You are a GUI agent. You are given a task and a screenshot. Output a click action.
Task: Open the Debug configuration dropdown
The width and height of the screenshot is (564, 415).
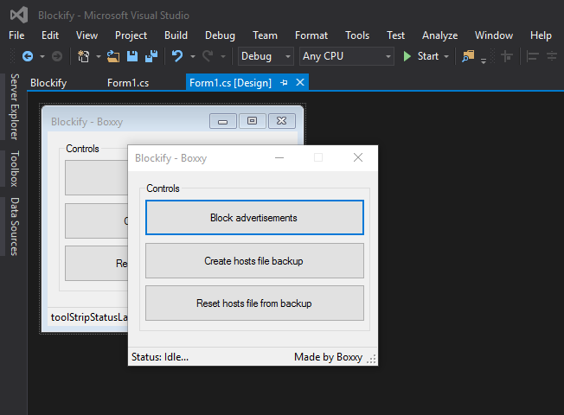click(266, 56)
